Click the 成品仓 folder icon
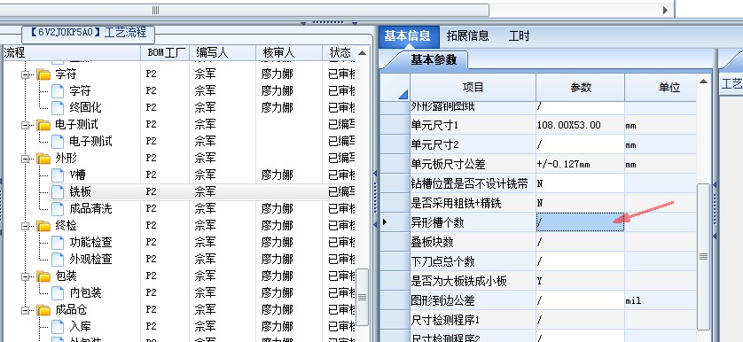 43,310
